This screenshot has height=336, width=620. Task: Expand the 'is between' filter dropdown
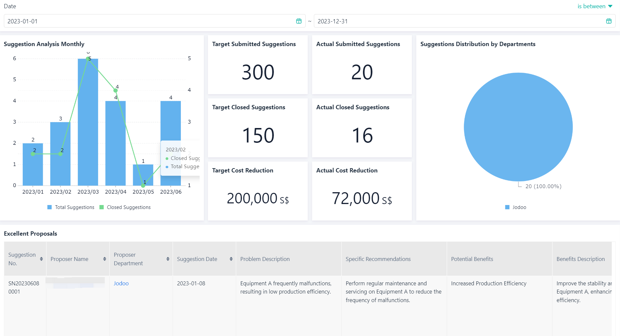pyautogui.click(x=595, y=6)
